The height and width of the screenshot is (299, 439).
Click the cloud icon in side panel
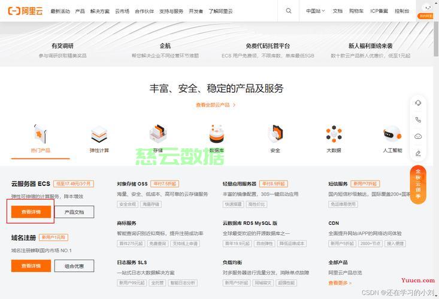[x=418, y=136]
